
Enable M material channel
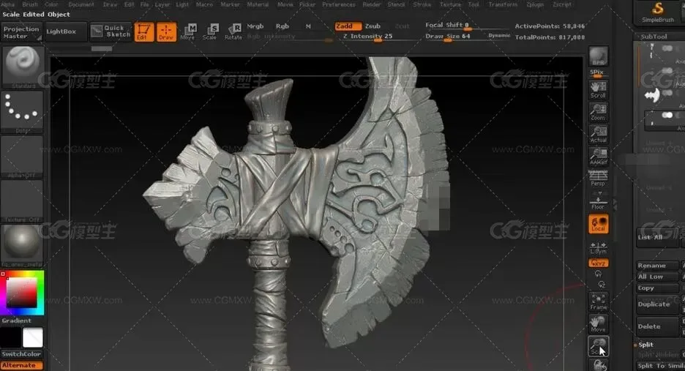click(x=308, y=26)
